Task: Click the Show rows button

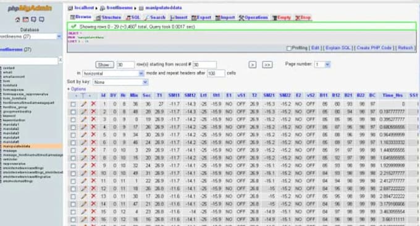Action: click(104, 65)
